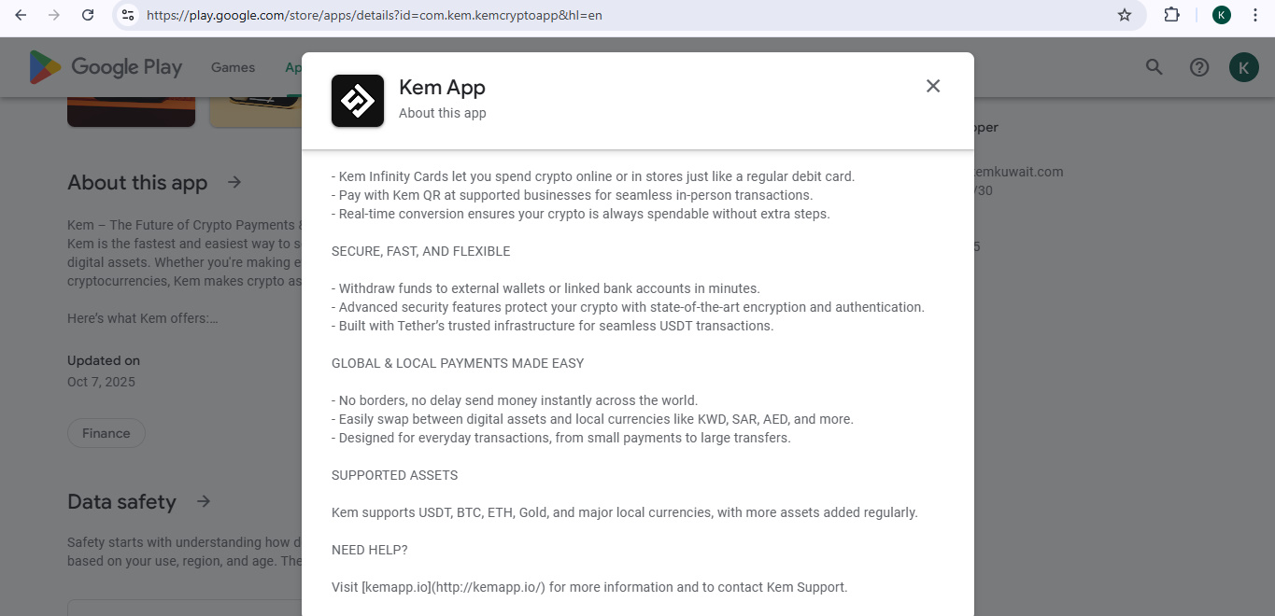Image resolution: width=1275 pixels, height=616 pixels.
Task: Bookmark this page with the star icon
Action: click(x=1125, y=15)
